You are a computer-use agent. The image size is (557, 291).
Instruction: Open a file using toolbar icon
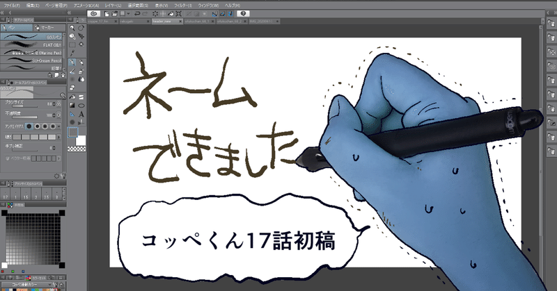pos(114,14)
